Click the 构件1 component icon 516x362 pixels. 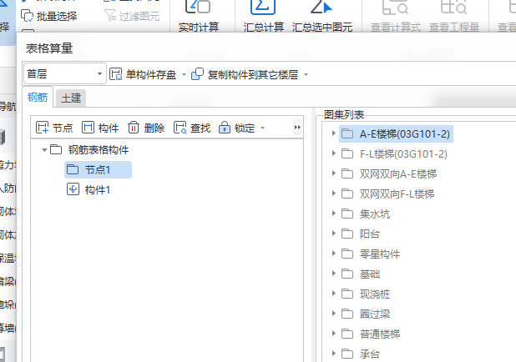coord(73,189)
